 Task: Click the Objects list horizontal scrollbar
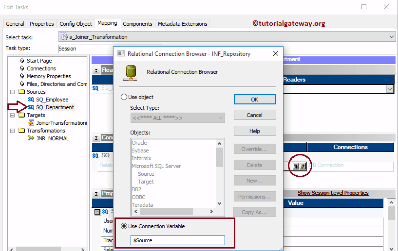[x=173, y=211]
